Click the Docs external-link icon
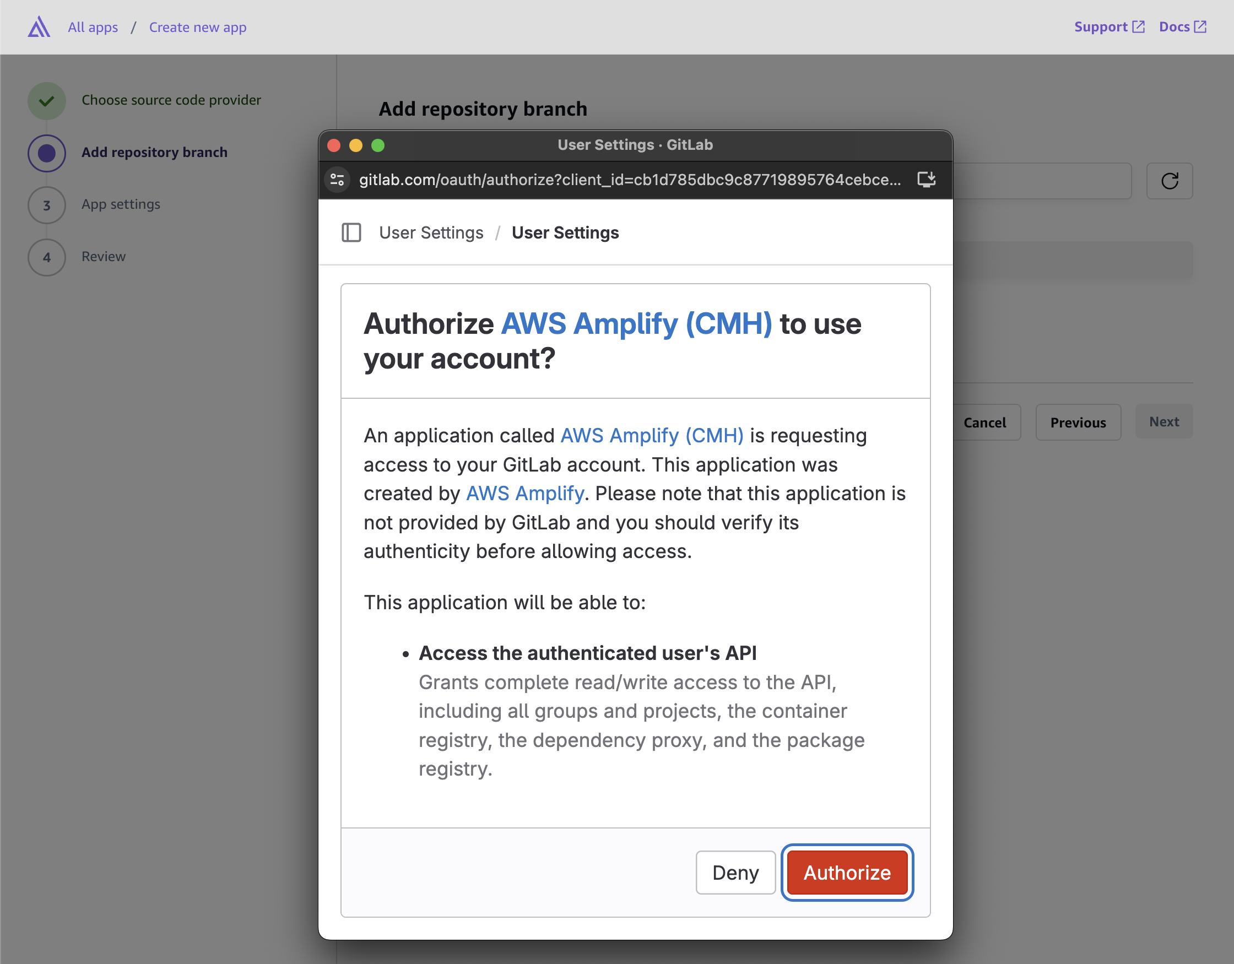Image resolution: width=1234 pixels, height=964 pixels. tap(1201, 26)
